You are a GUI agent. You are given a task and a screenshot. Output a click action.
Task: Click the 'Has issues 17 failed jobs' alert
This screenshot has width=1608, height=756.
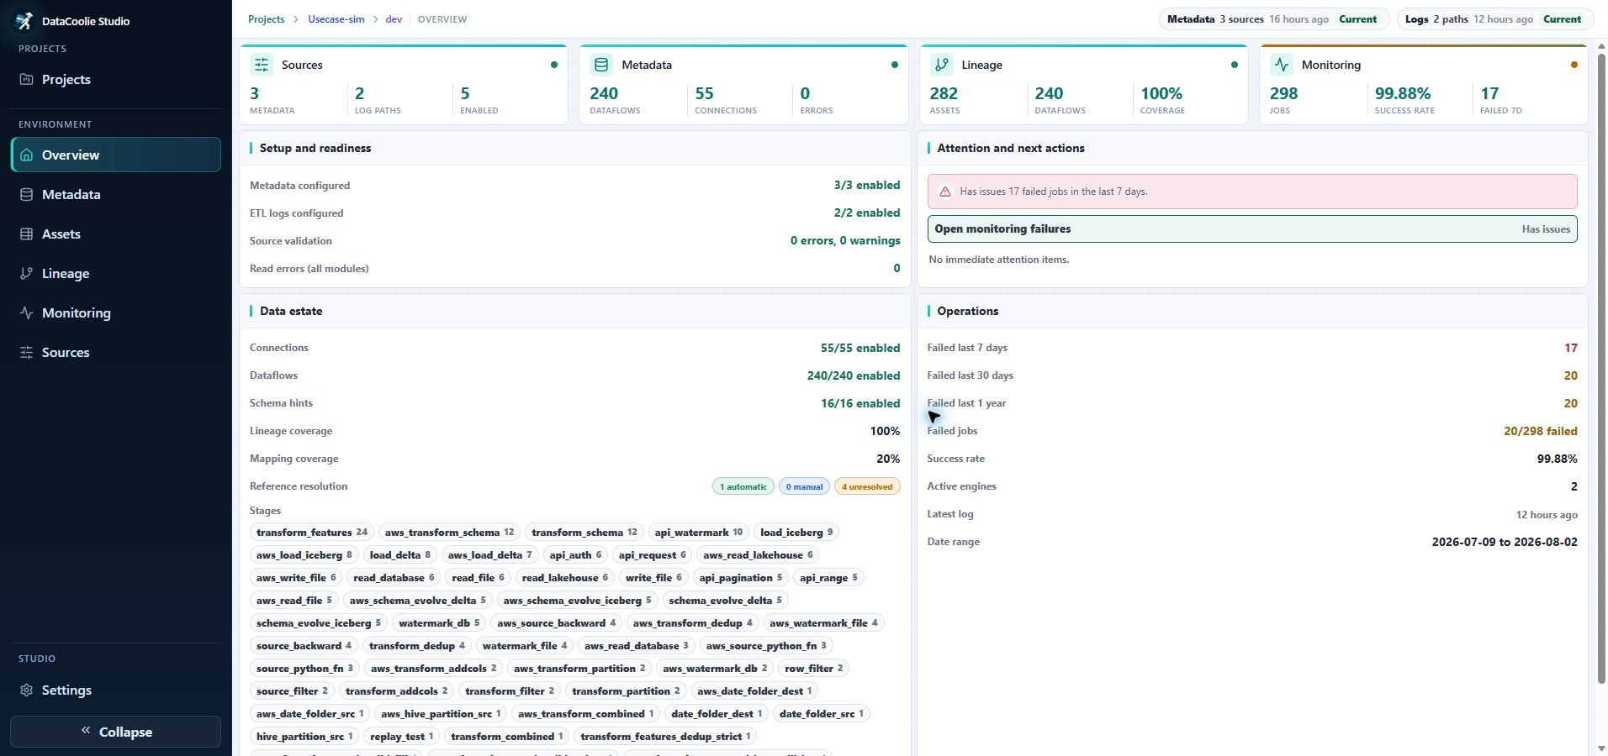click(1252, 192)
